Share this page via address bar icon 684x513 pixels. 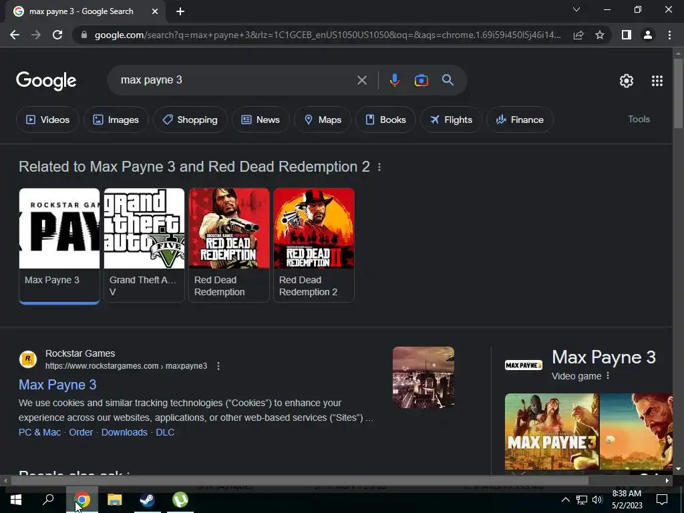(x=578, y=35)
